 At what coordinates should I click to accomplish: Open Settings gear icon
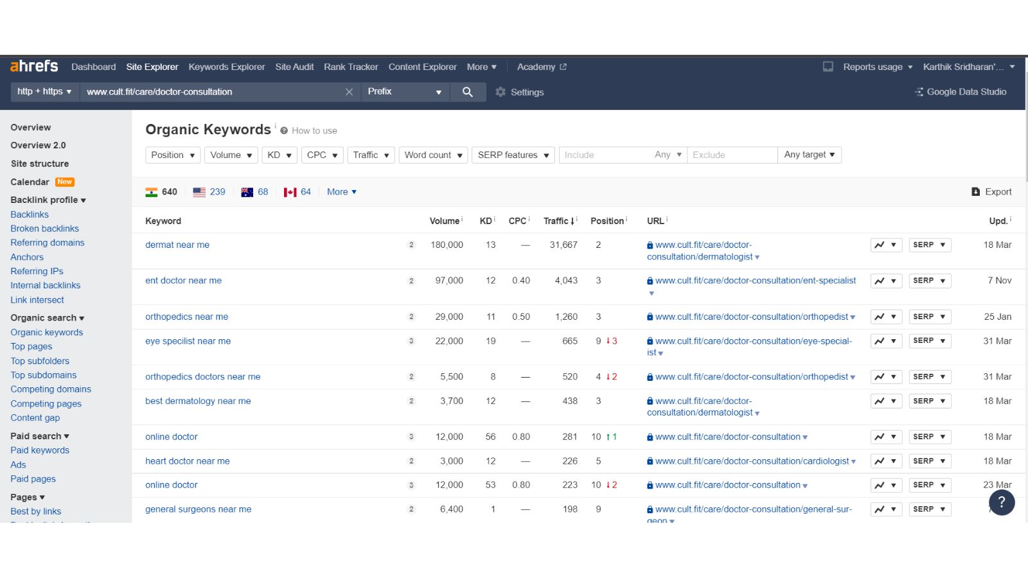point(501,92)
